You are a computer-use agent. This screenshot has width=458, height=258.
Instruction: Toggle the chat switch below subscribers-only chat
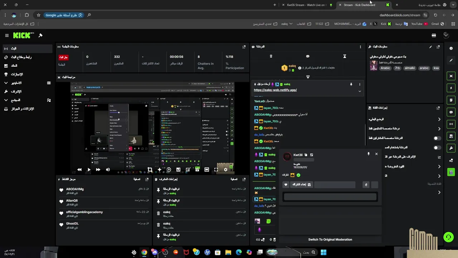coord(437,147)
